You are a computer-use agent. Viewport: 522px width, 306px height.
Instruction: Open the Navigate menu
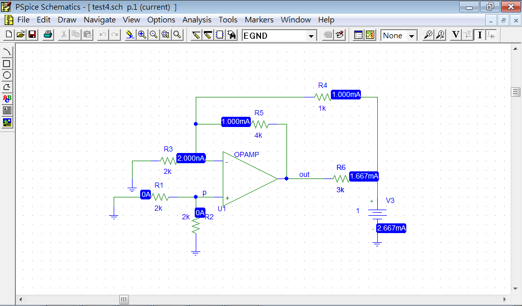pyautogui.click(x=99, y=20)
